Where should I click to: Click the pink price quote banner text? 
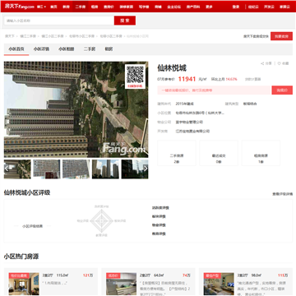(187, 90)
